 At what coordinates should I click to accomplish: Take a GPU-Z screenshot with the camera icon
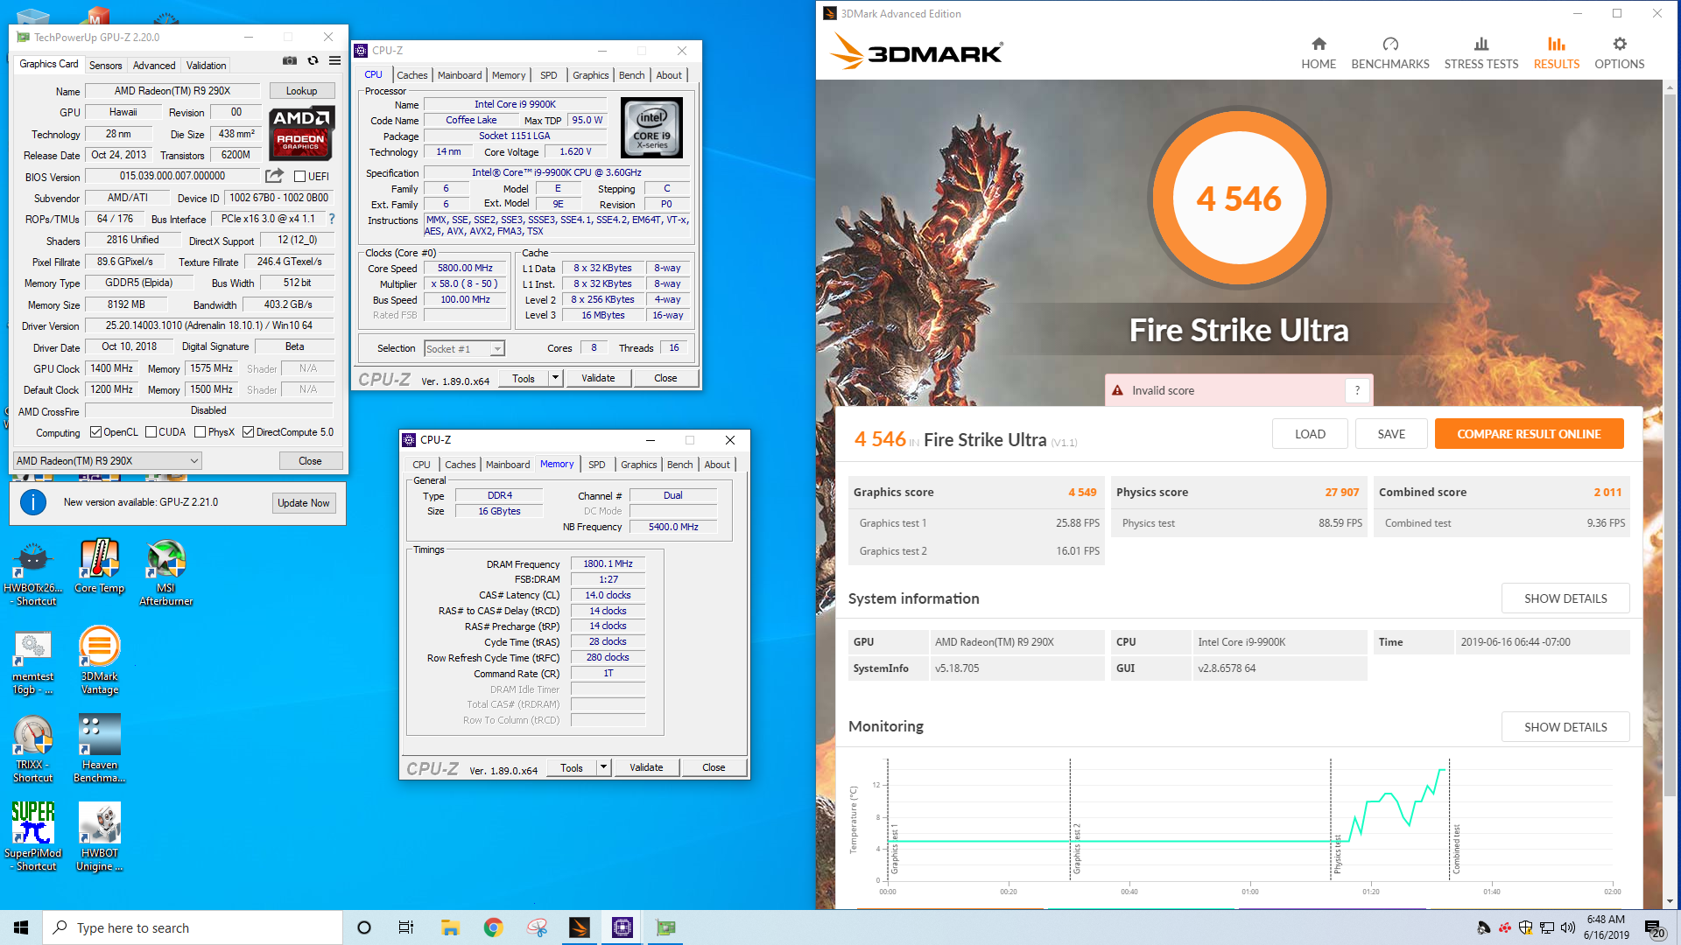click(x=290, y=61)
